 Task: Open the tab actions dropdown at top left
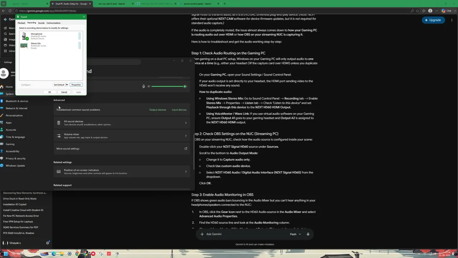4,4
